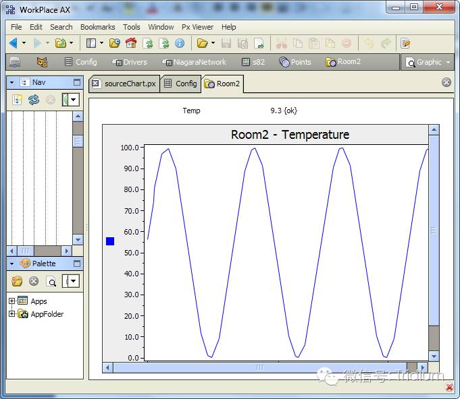The image size is (460, 399).
Task: Click the Redo arrow icon
Action: tap(386, 43)
